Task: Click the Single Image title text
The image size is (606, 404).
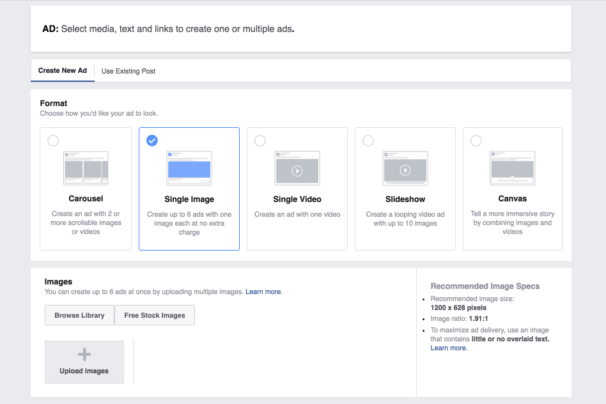Action: pos(189,199)
